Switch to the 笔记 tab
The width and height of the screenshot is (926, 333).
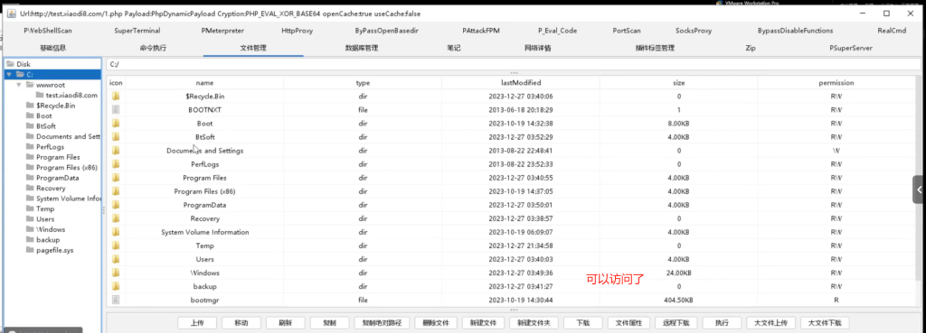click(x=454, y=49)
